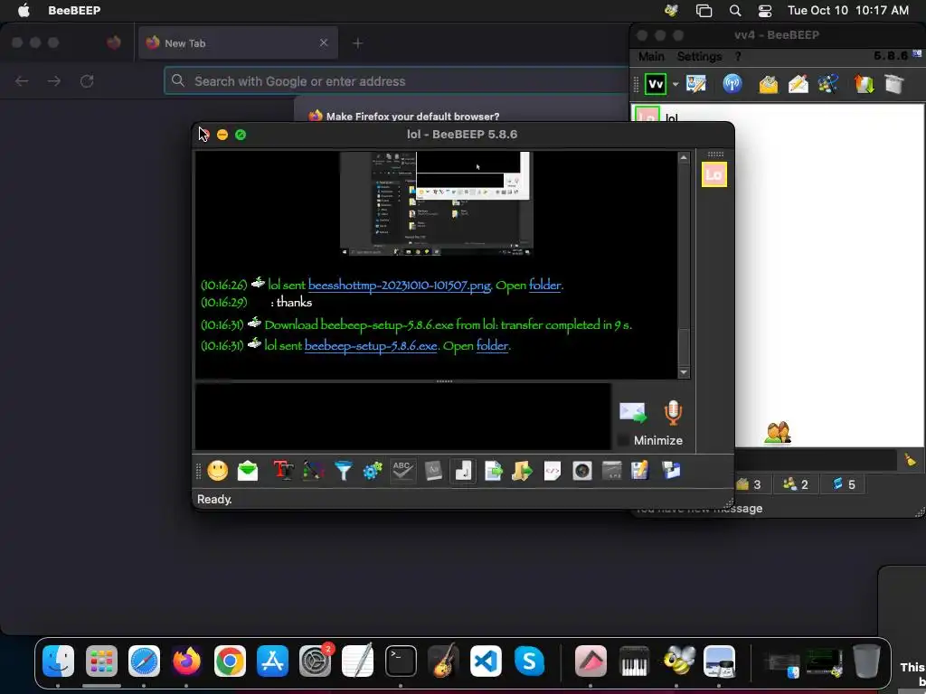The width and height of the screenshot is (926, 694).
Task: Click the blue floppy disks icon
Action: (672, 470)
